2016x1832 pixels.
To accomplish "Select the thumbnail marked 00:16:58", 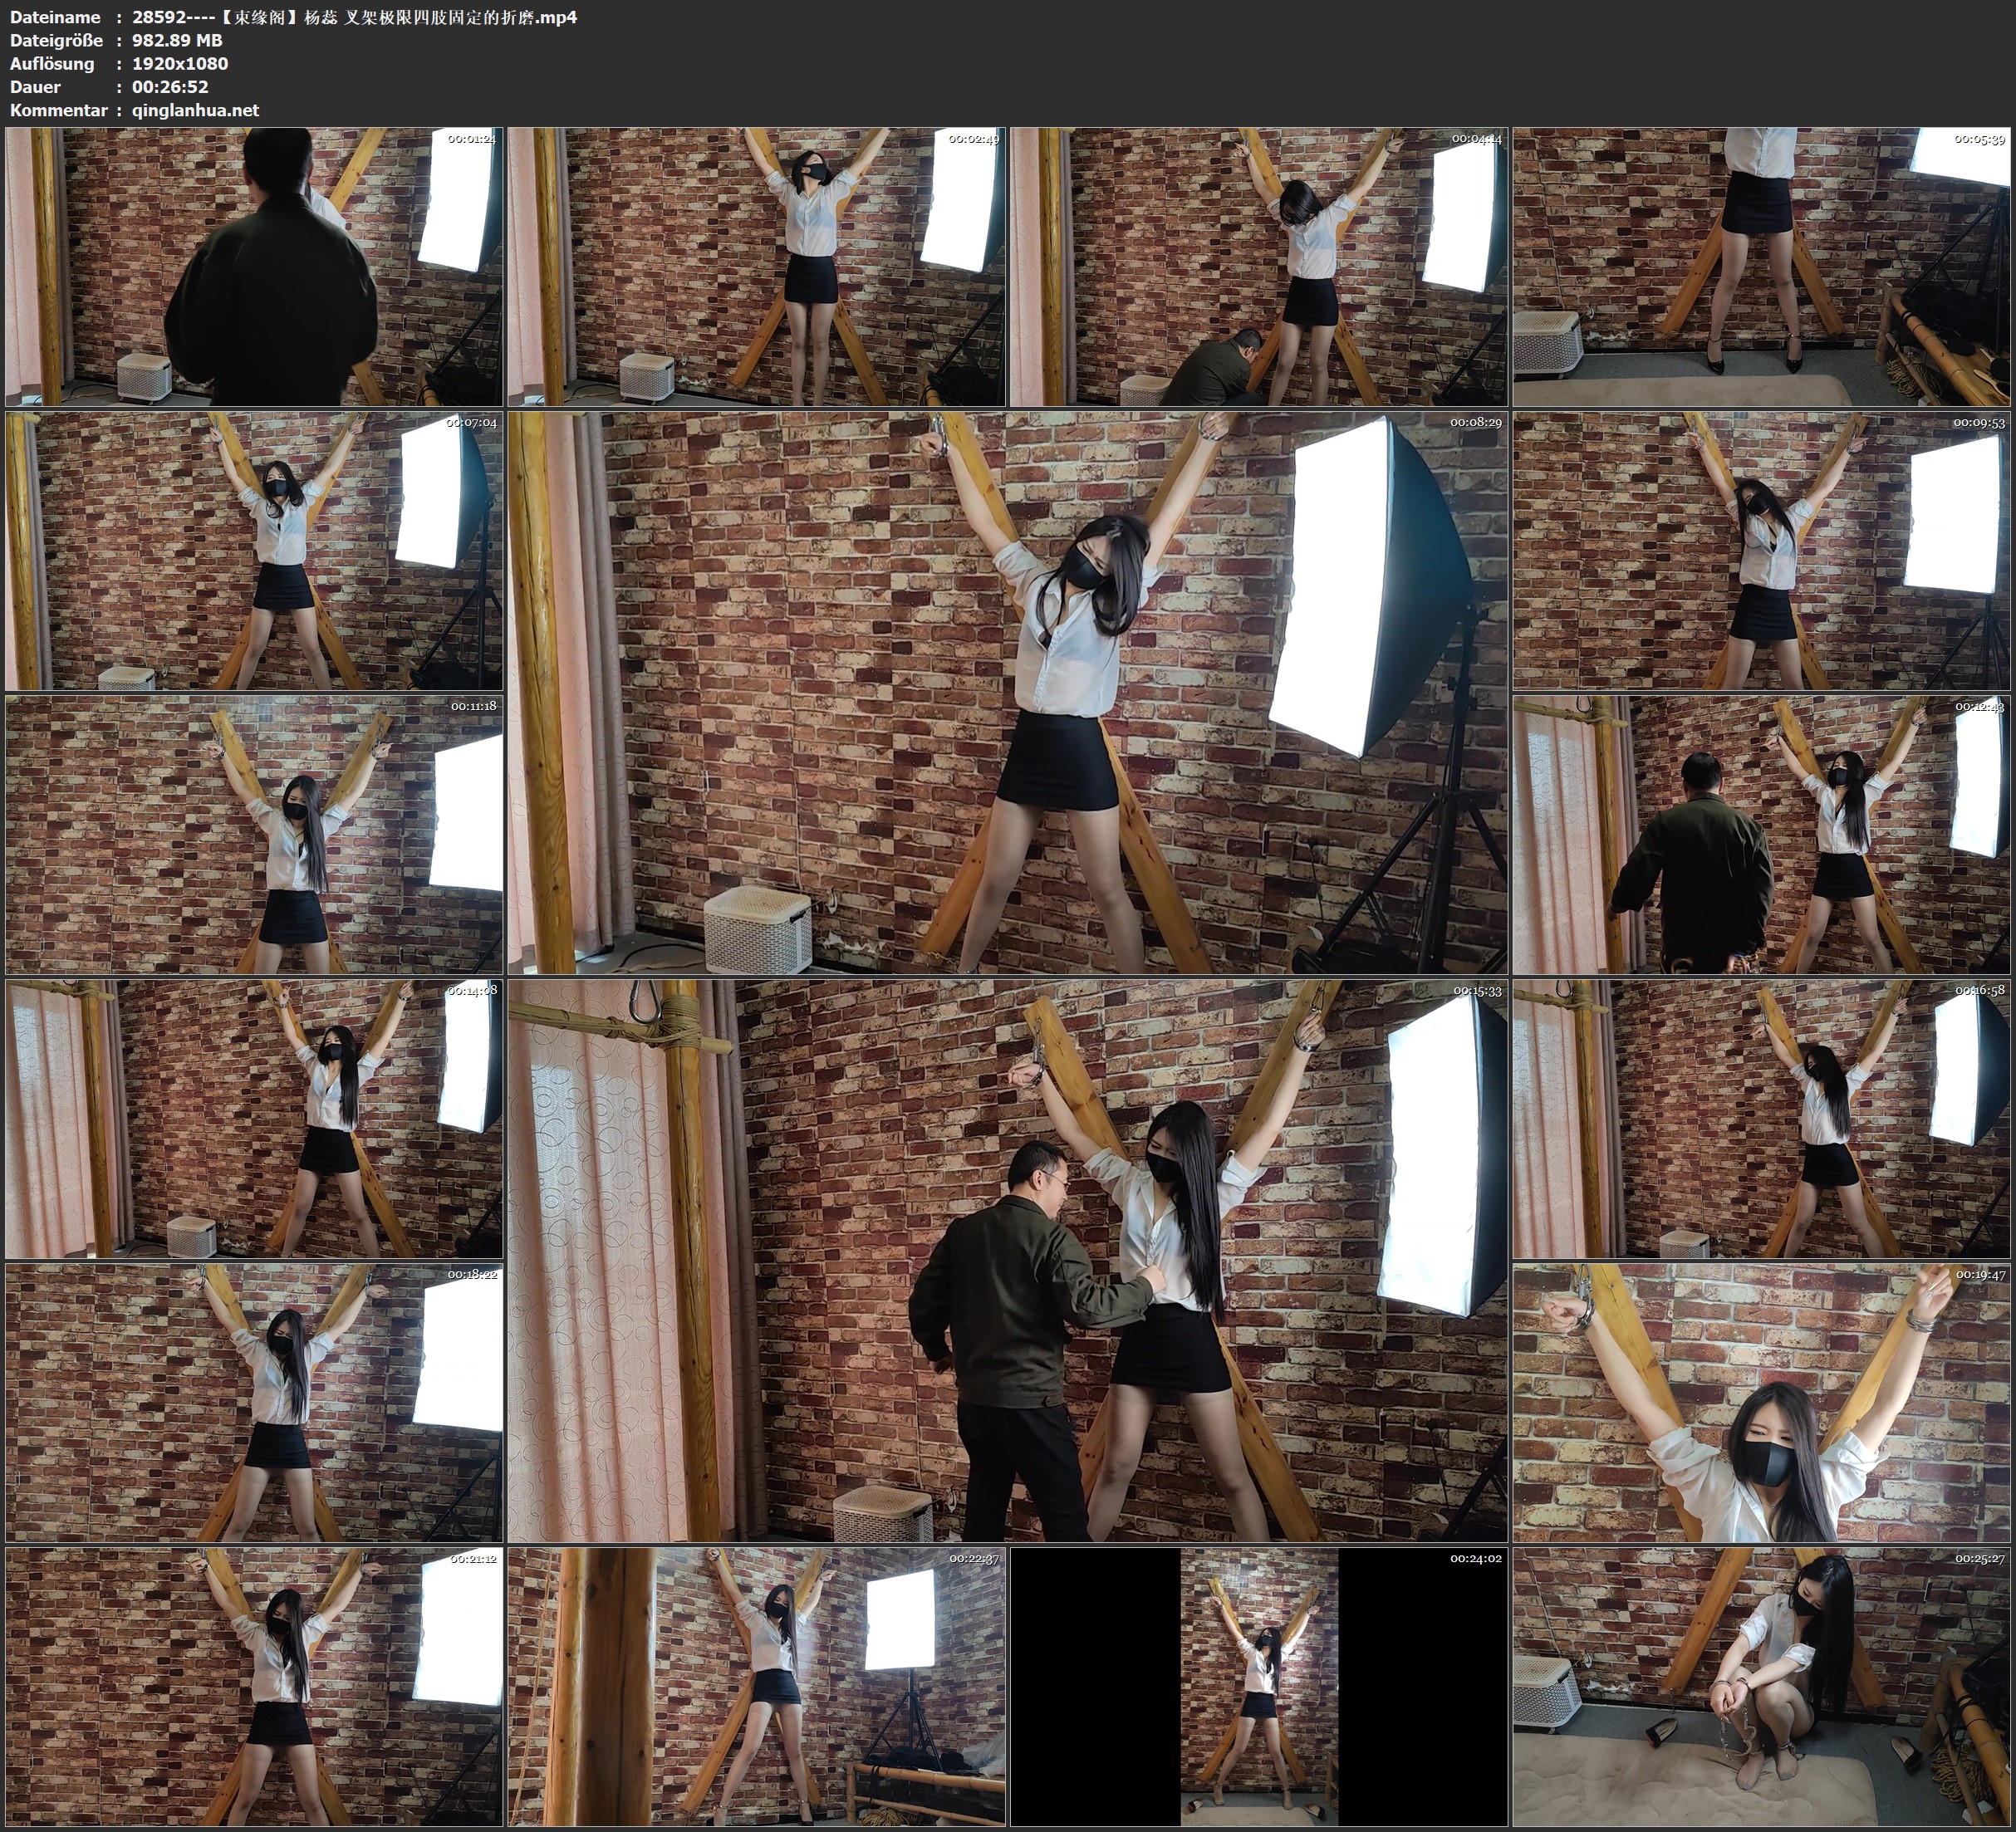I will pyautogui.click(x=1760, y=1119).
